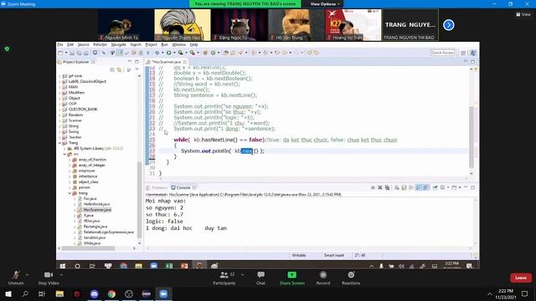536x301 pixels.
Task: Open the Refactor menu in Eclipse
Action: 100,44
